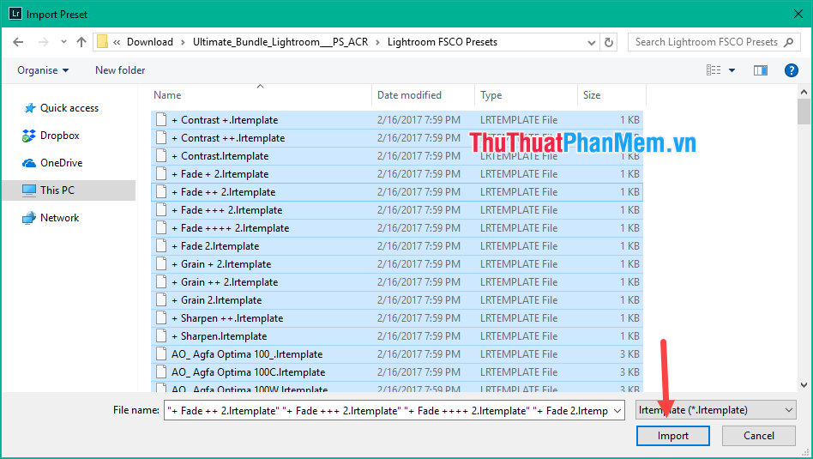Image resolution: width=813 pixels, height=459 pixels.
Task: Select file + Grain + 2.lrtemplate
Action: [x=397, y=264]
